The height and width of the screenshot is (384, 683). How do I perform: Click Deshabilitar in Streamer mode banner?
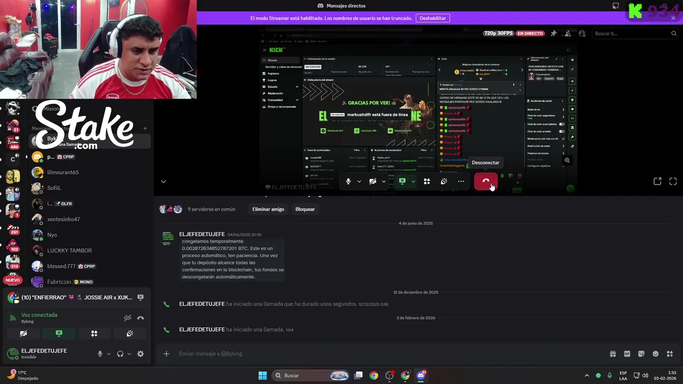click(x=432, y=18)
